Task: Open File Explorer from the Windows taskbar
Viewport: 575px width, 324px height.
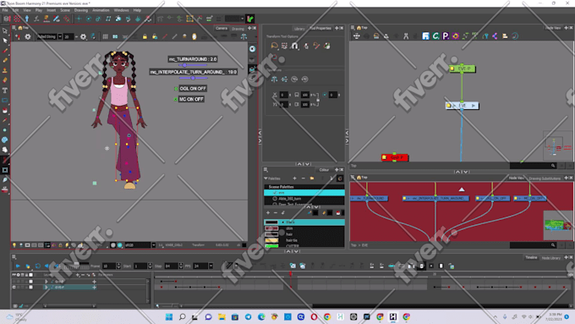Action: pos(222,316)
